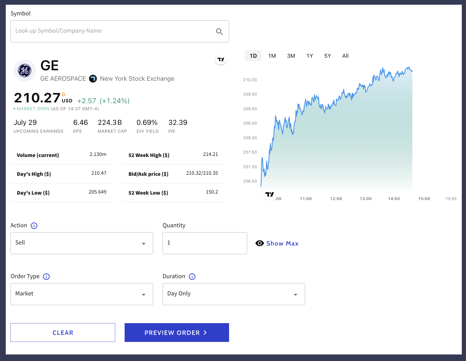Click the chart at the 13:00 time label
This screenshot has width=466, height=361.
tap(365, 199)
